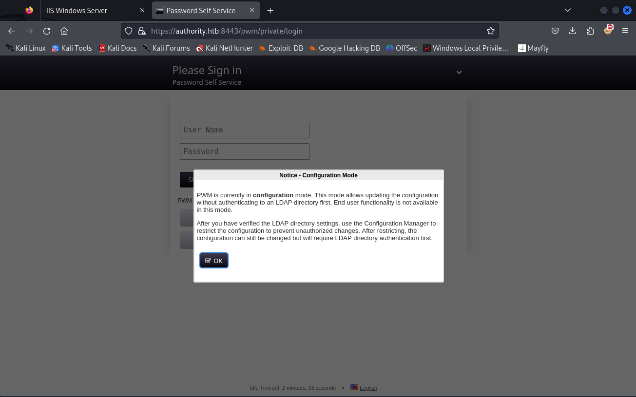The height and width of the screenshot is (397, 636).
Task: Open the Firefox application menu
Action: [625, 31]
